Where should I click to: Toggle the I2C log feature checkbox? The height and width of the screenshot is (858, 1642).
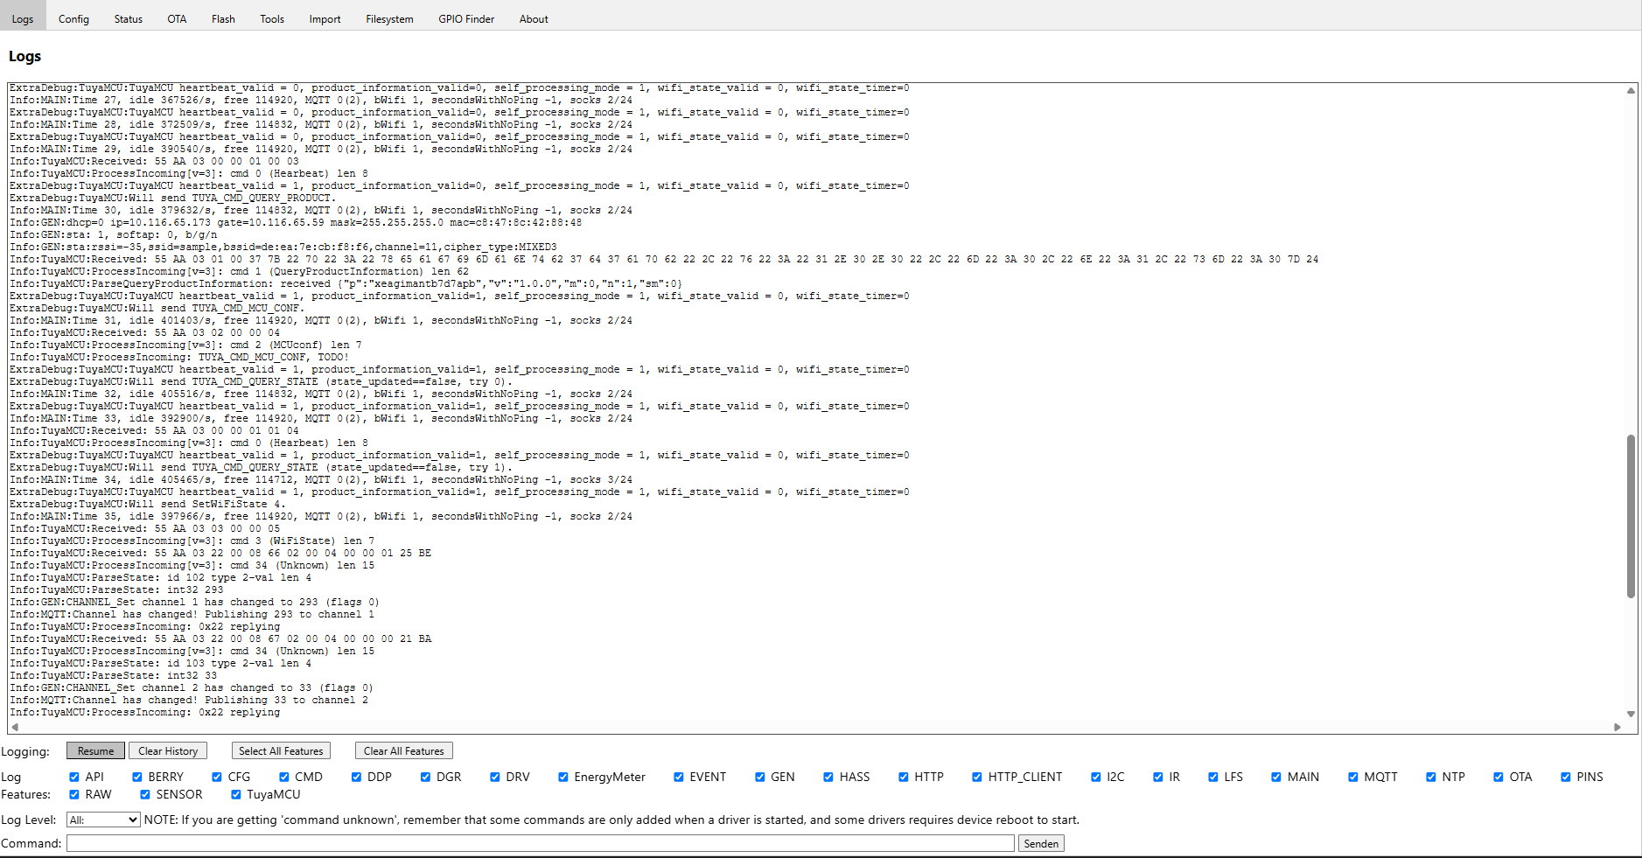tap(1096, 777)
